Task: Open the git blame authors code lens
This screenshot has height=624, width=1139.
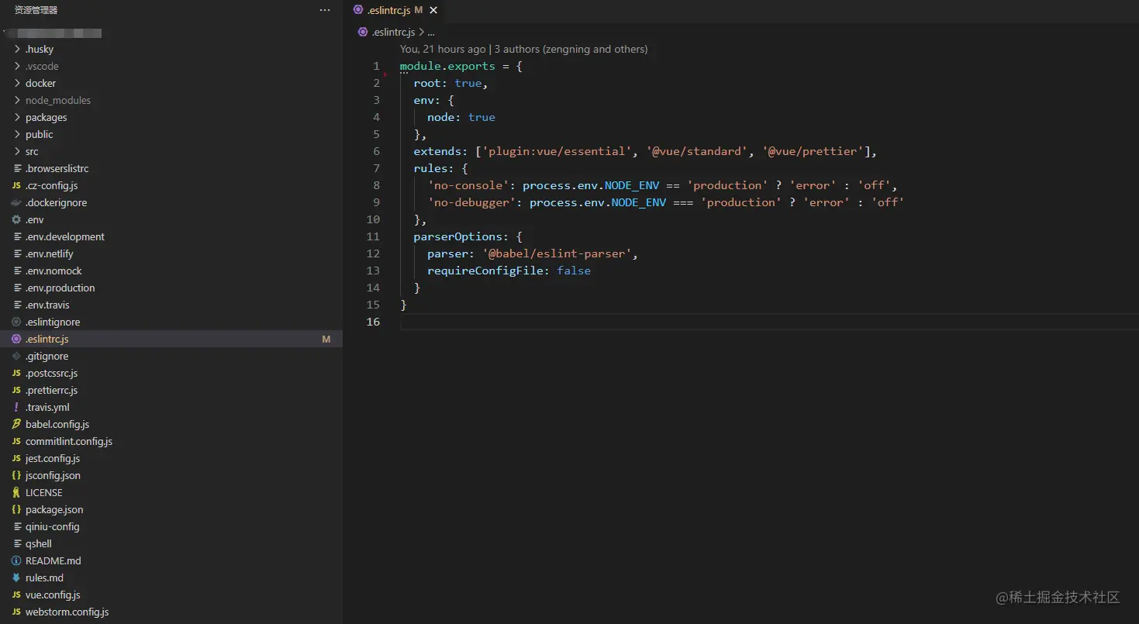Action: coord(523,49)
